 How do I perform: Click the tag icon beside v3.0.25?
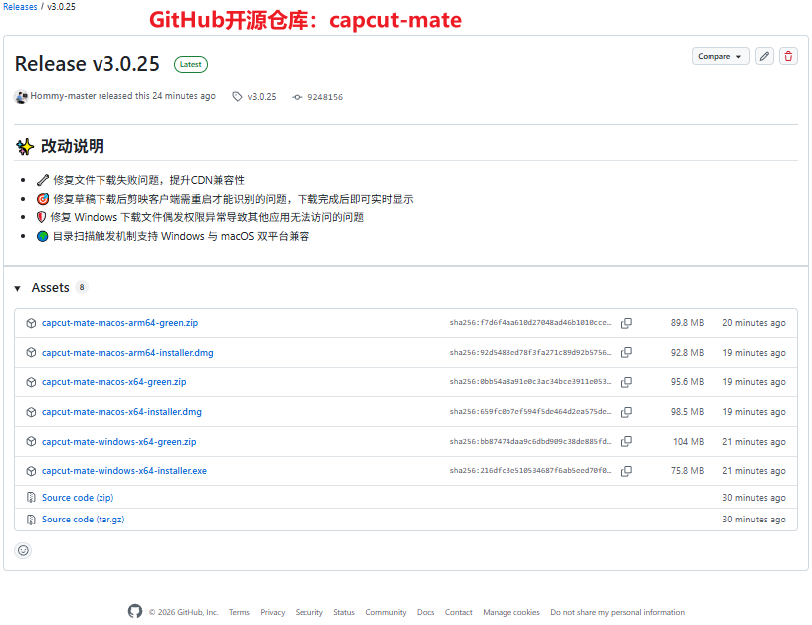click(237, 97)
